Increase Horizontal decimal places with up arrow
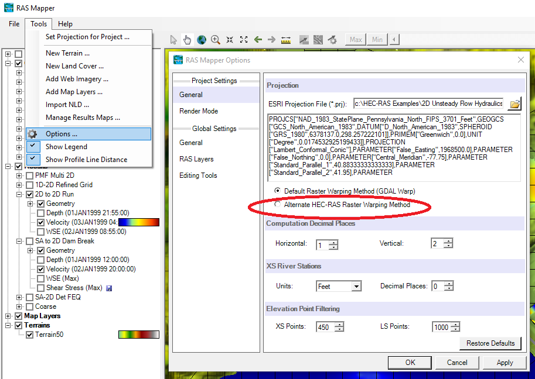This screenshot has width=535, height=379. pyautogui.click(x=334, y=243)
